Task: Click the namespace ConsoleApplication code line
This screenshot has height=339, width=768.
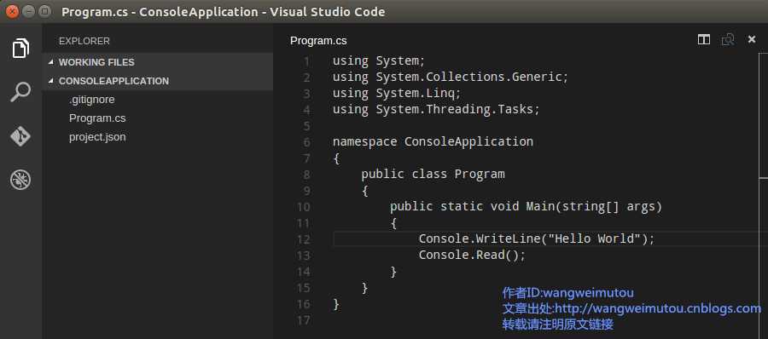Action: [433, 142]
